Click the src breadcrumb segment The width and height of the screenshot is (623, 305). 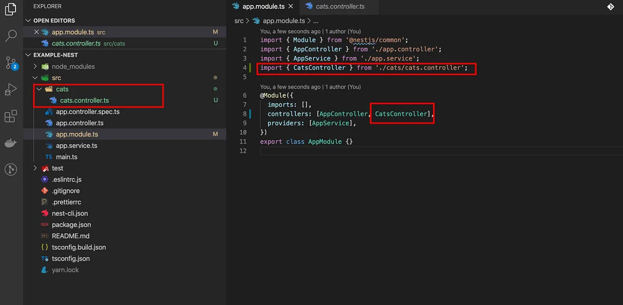click(x=239, y=21)
